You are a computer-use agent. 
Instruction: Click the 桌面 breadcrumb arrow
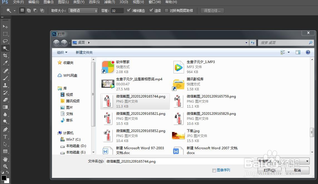89,43
